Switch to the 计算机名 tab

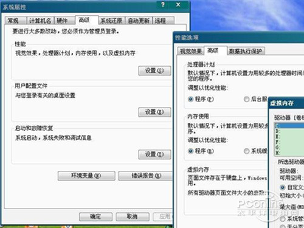pos(40,21)
